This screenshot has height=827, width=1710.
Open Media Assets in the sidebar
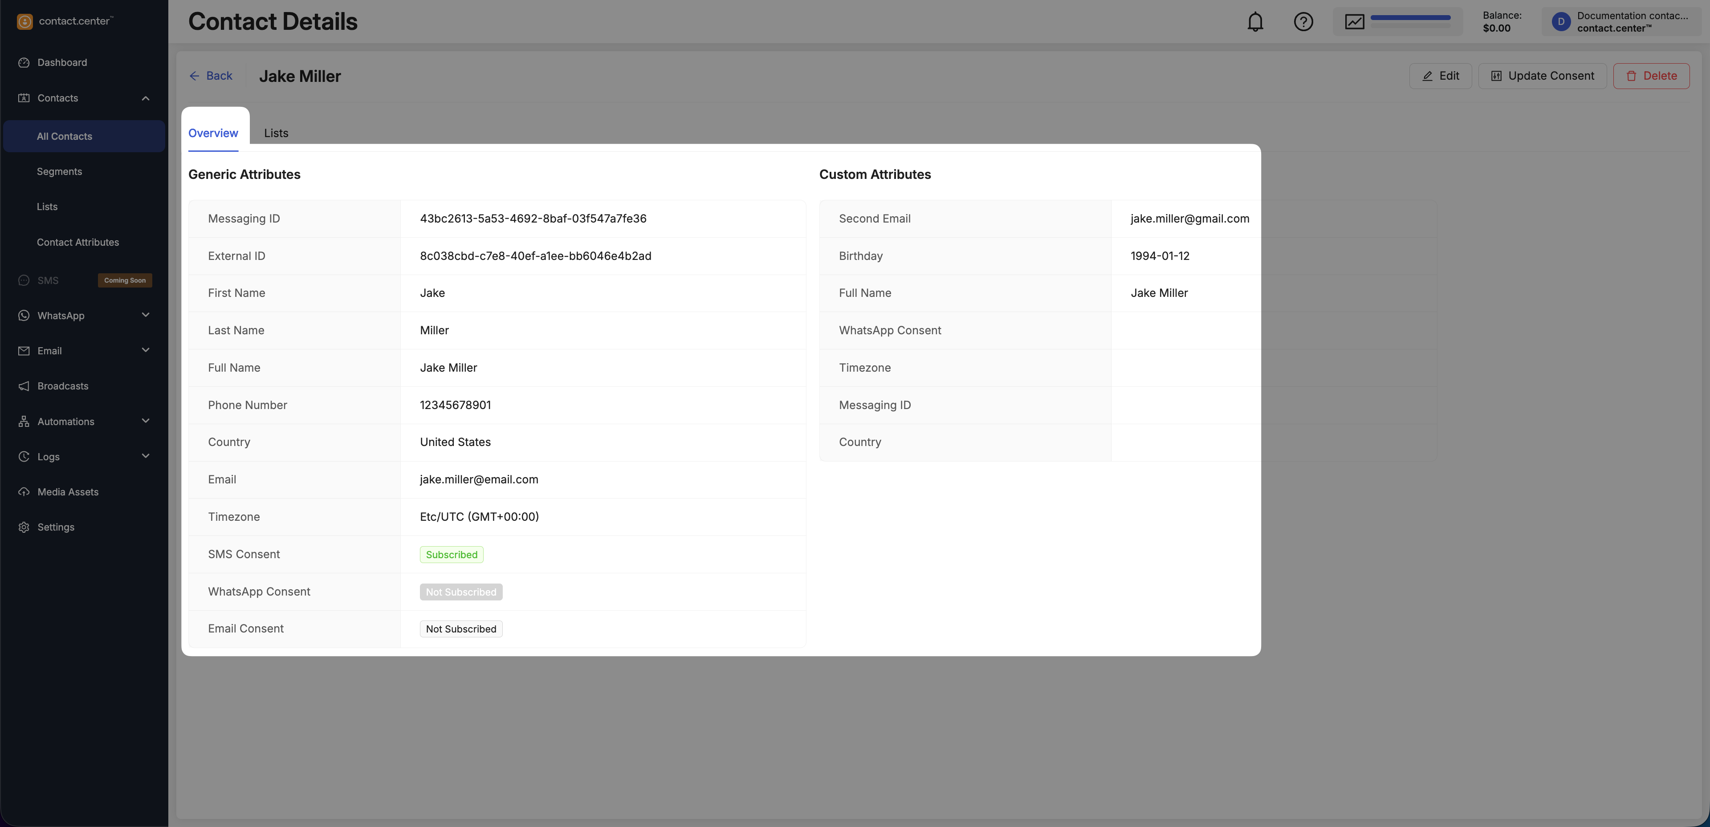tap(68, 492)
